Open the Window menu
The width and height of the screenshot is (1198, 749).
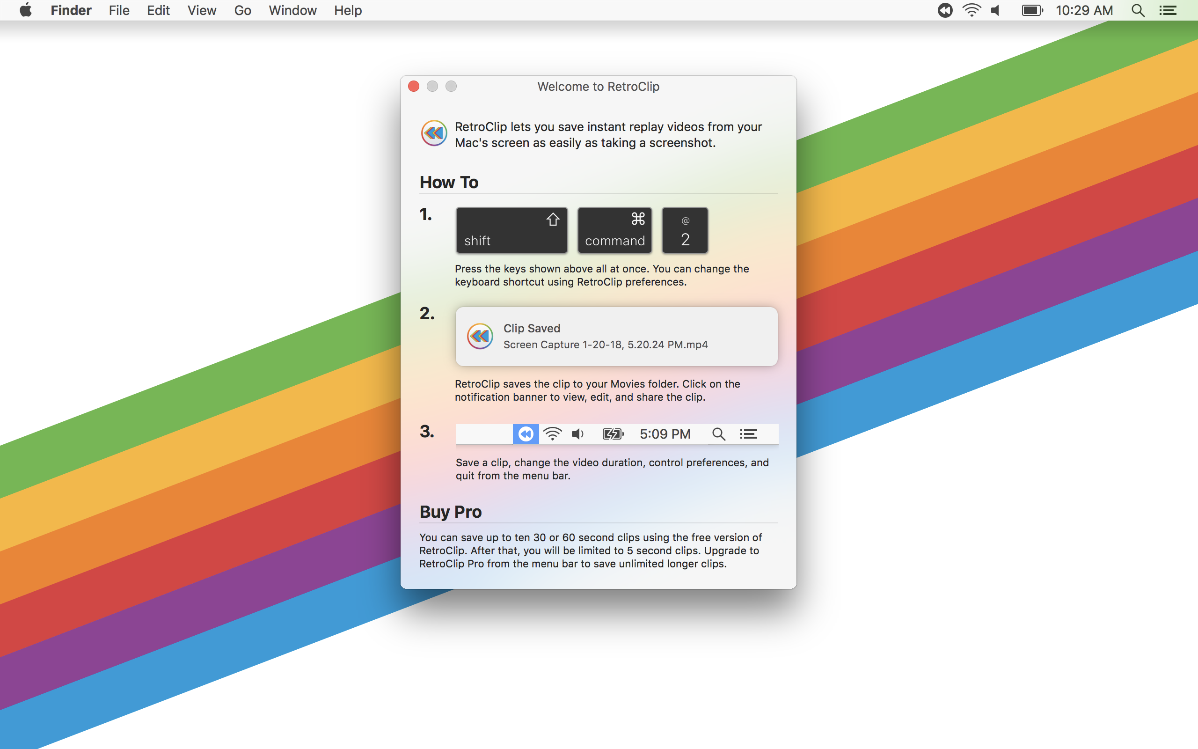click(x=292, y=10)
